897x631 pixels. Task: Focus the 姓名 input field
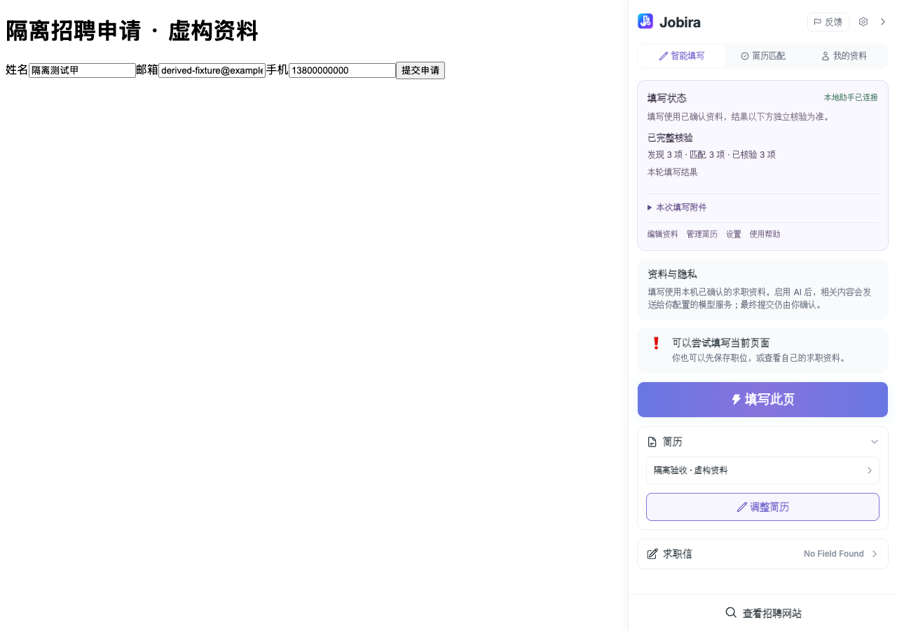click(82, 70)
